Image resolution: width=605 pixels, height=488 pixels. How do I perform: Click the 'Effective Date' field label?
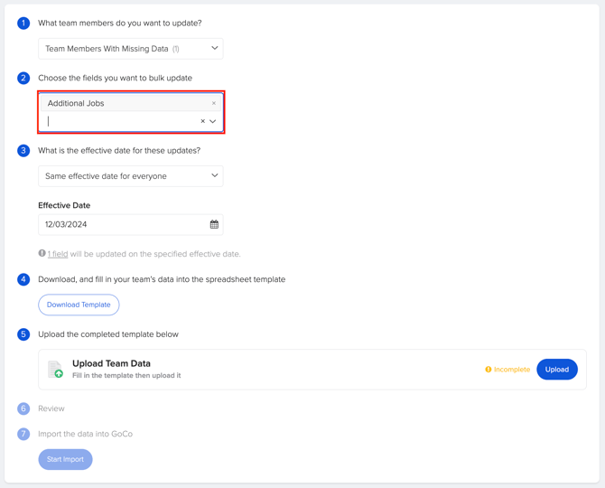[64, 205]
